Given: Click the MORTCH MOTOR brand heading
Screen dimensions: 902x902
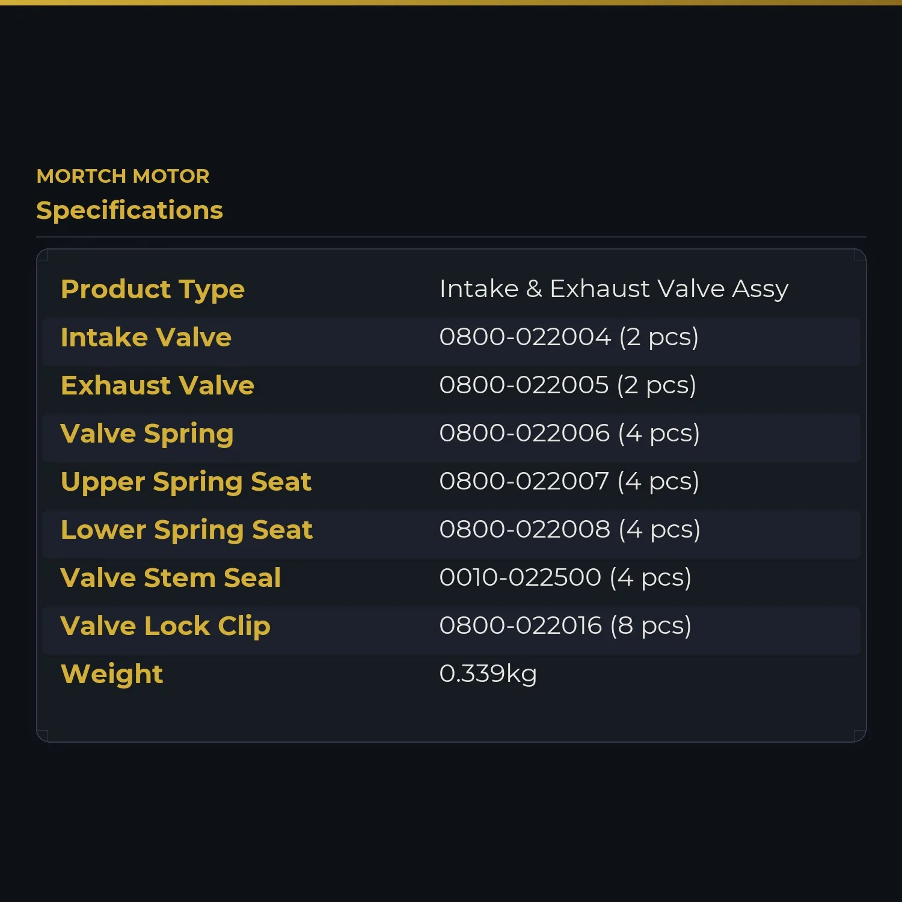Looking at the screenshot, I should 123,176.
